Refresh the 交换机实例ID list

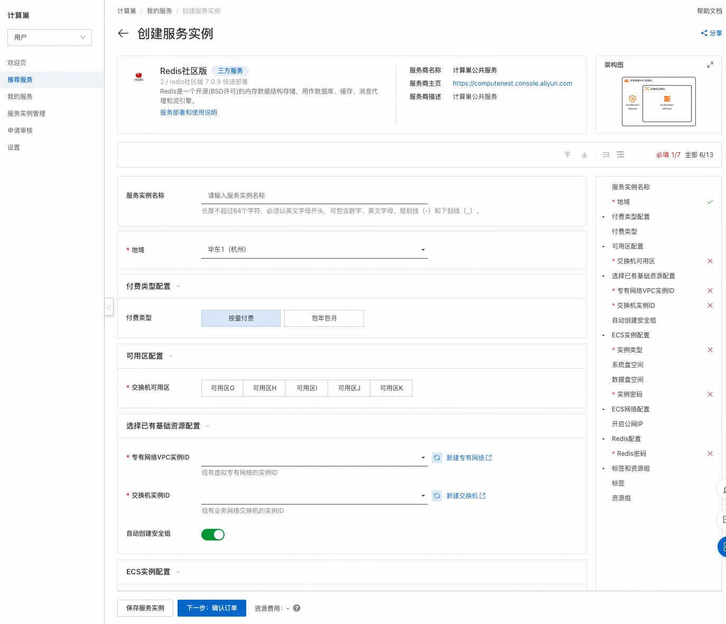437,496
